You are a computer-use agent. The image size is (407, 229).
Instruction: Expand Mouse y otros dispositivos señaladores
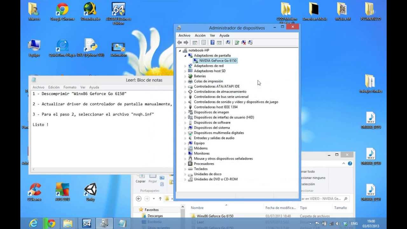click(185, 159)
